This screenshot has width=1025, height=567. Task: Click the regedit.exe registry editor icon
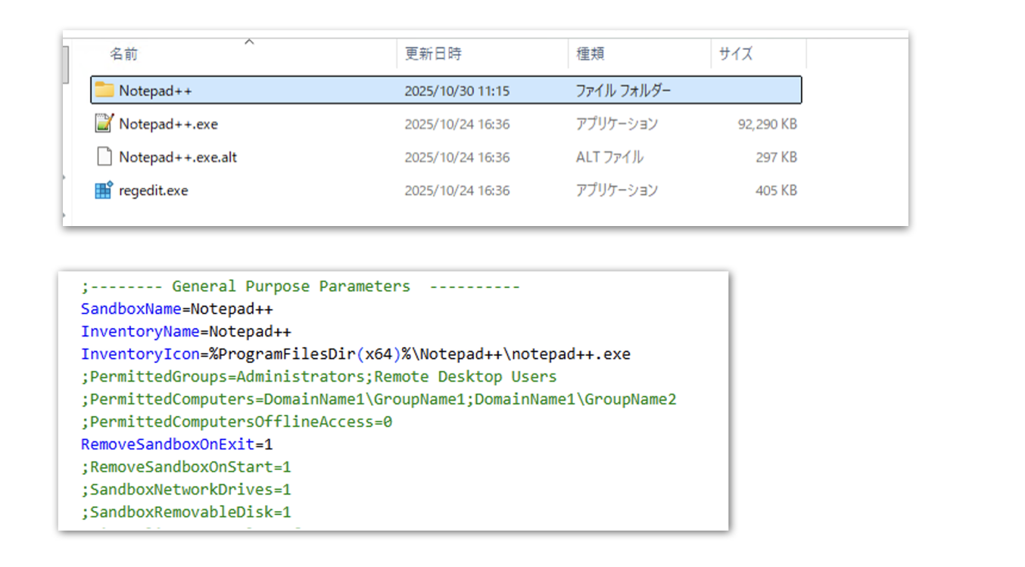104,191
